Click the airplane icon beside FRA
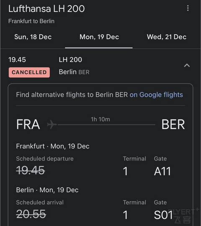The height and width of the screenshot is (226, 201). tap(52, 124)
